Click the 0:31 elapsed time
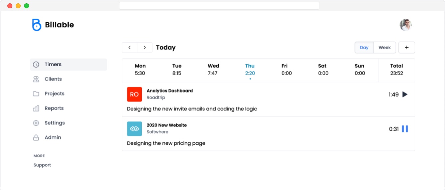This screenshot has width=445, height=190. (x=394, y=129)
